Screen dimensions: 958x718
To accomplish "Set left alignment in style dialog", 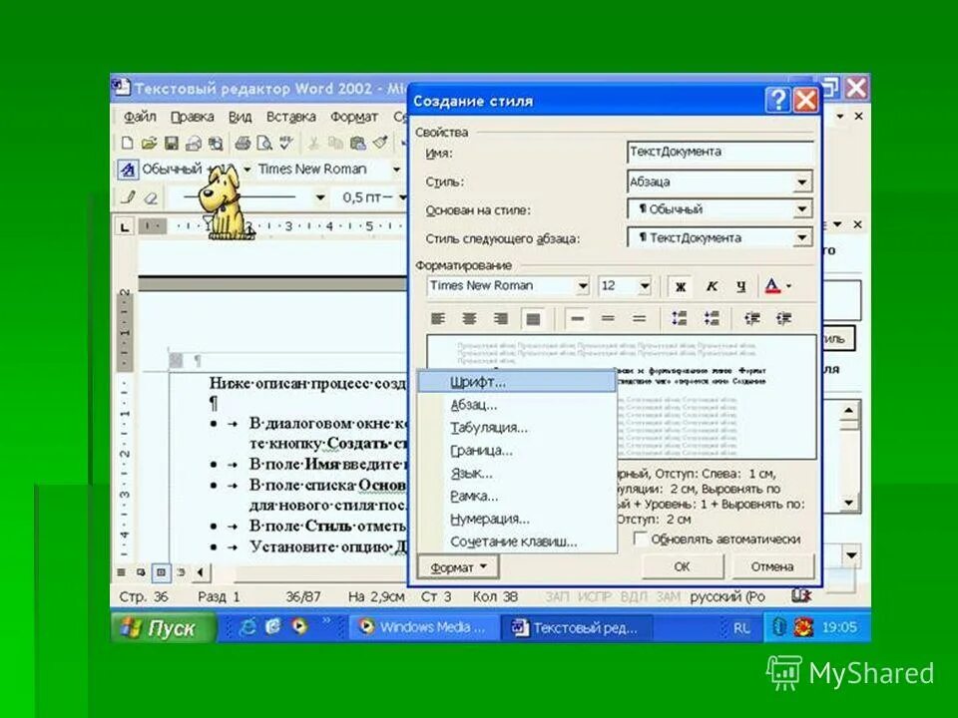I will click(438, 318).
